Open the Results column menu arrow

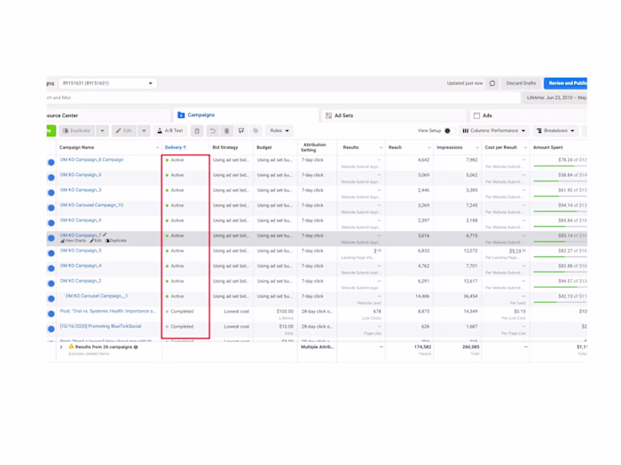[381, 148]
